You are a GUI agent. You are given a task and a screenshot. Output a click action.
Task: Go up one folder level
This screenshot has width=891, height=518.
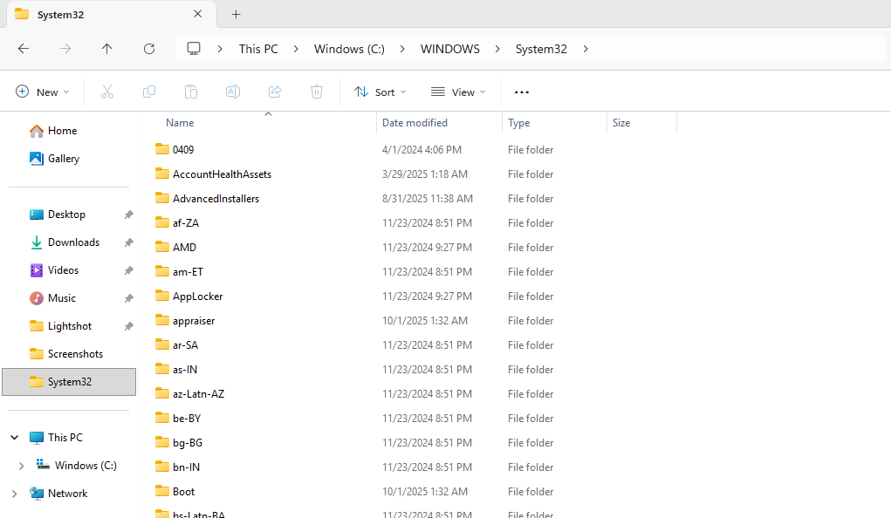pyautogui.click(x=107, y=49)
